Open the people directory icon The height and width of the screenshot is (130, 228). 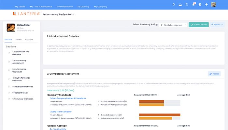point(180,5)
